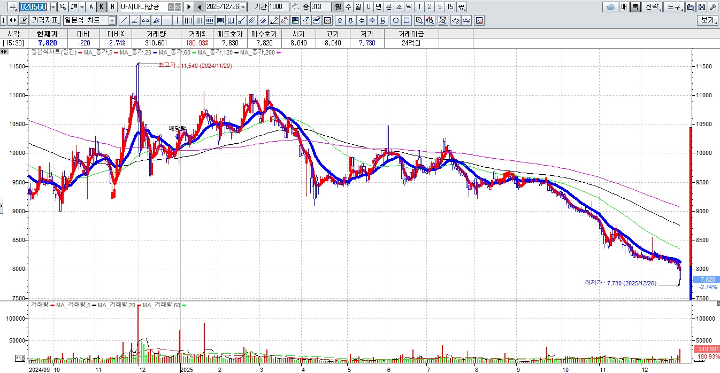
Task: Open the won currency unit dropdown
Action: pos(462,7)
